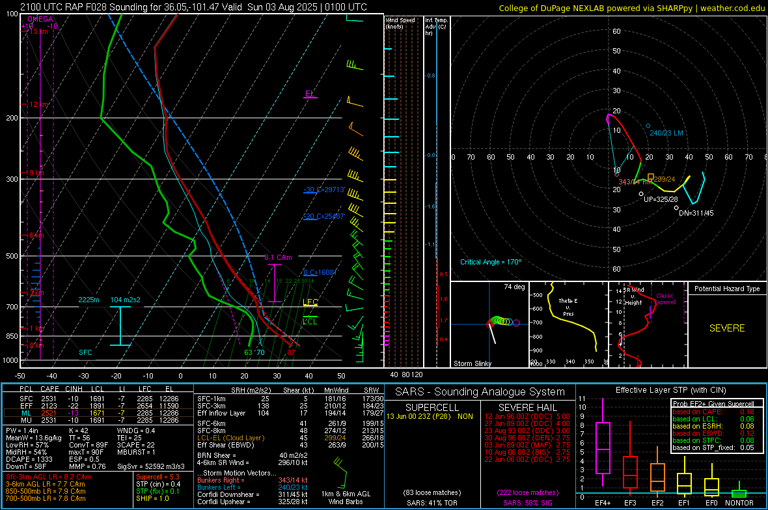Click the SFC label near inflow bracket
The width and height of the screenshot is (768, 510).
(x=85, y=352)
